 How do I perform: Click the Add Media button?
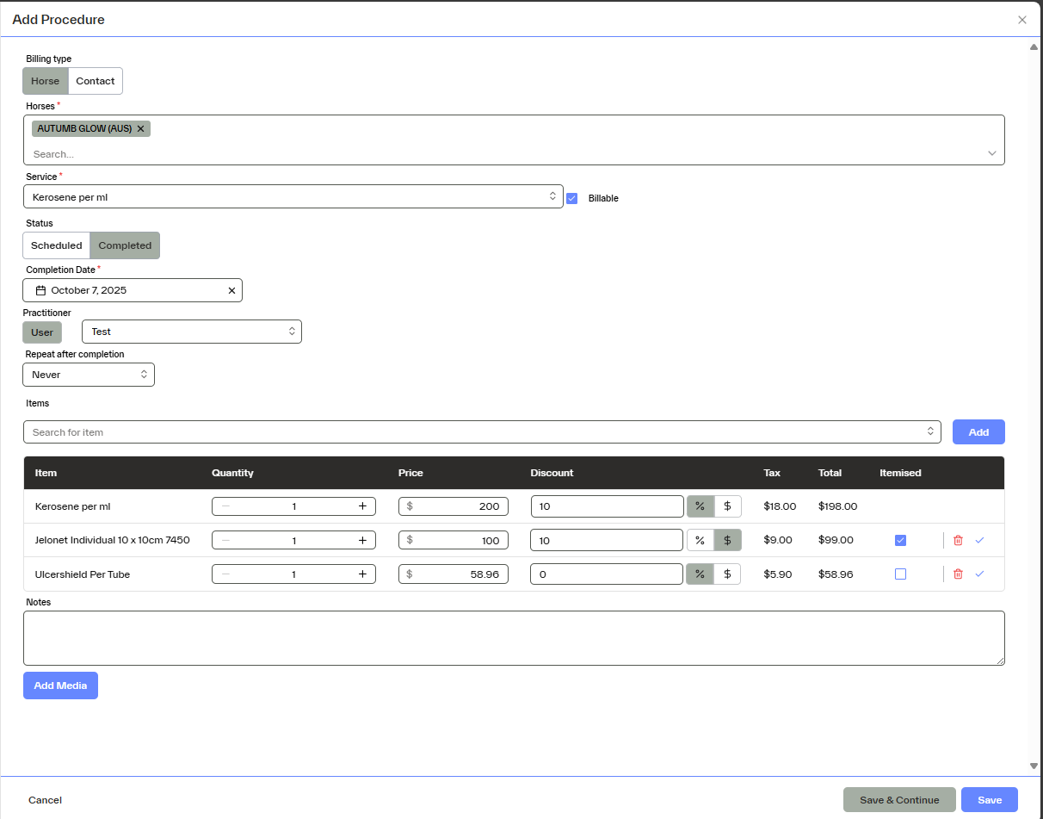(60, 686)
